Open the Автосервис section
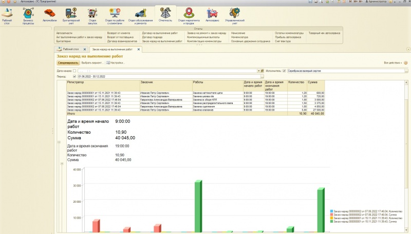 (x=212, y=15)
